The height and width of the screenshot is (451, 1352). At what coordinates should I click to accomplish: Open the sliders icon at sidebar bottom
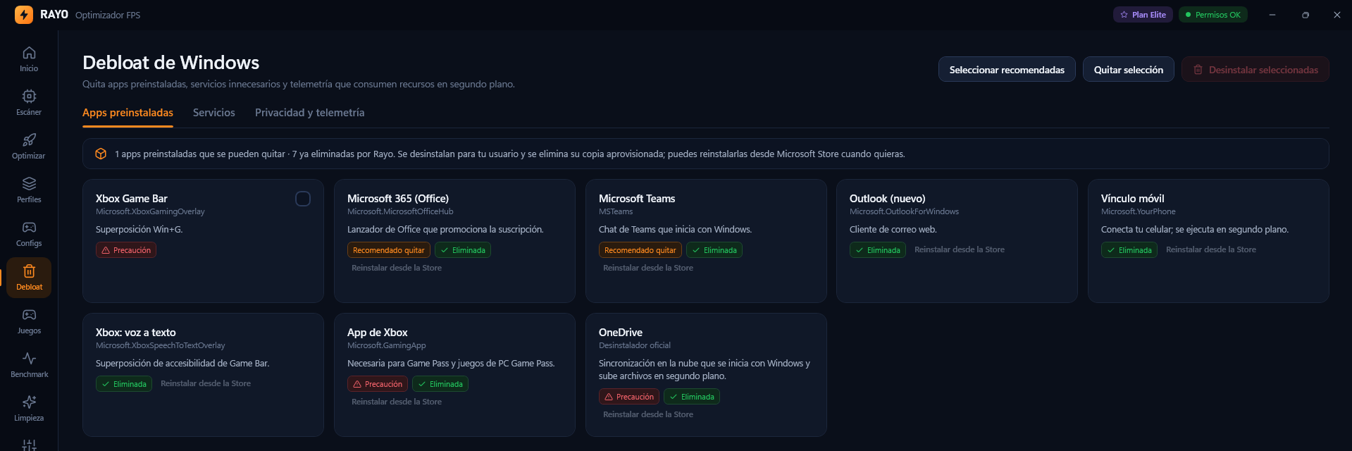[29, 445]
